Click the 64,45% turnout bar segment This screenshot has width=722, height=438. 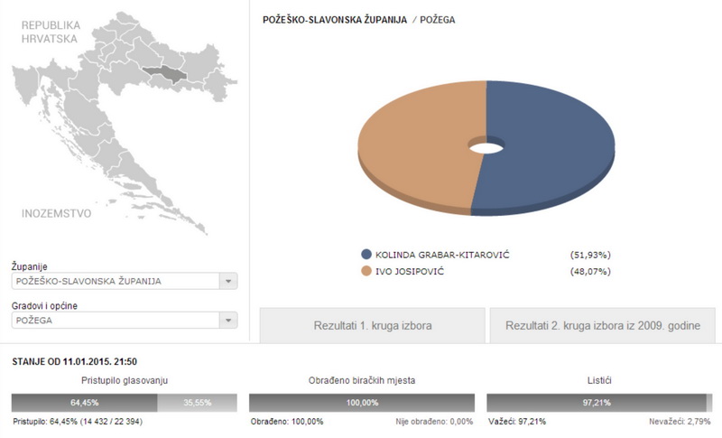[x=84, y=403]
